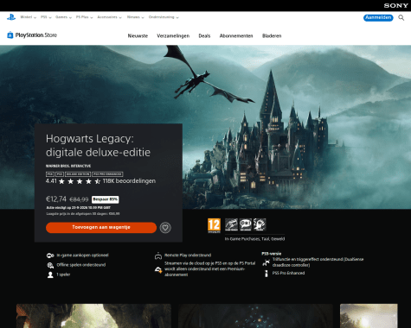Image resolution: width=411 pixels, height=328 pixels.
Task: Open the Abonnementen store tab
Action: [236, 36]
